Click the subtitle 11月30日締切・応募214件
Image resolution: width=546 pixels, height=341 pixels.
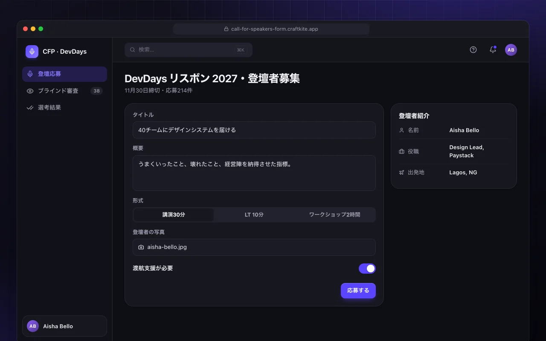point(159,91)
